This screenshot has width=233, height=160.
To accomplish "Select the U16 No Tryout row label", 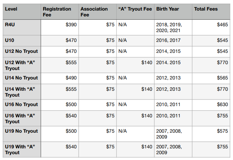I will [x=22, y=105].
